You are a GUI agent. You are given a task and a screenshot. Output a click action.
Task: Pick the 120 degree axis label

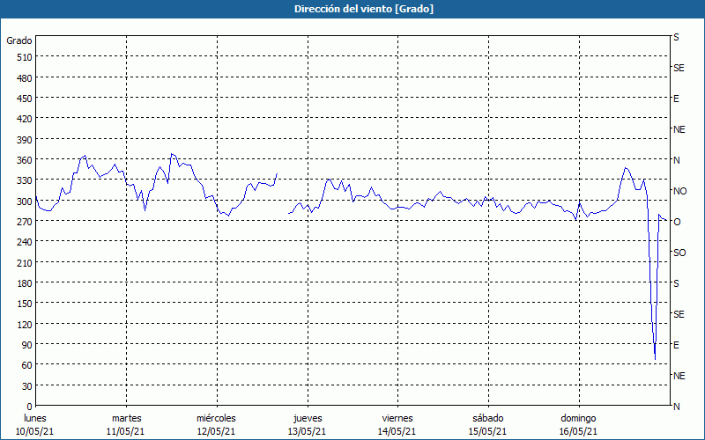click(x=25, y=324)
